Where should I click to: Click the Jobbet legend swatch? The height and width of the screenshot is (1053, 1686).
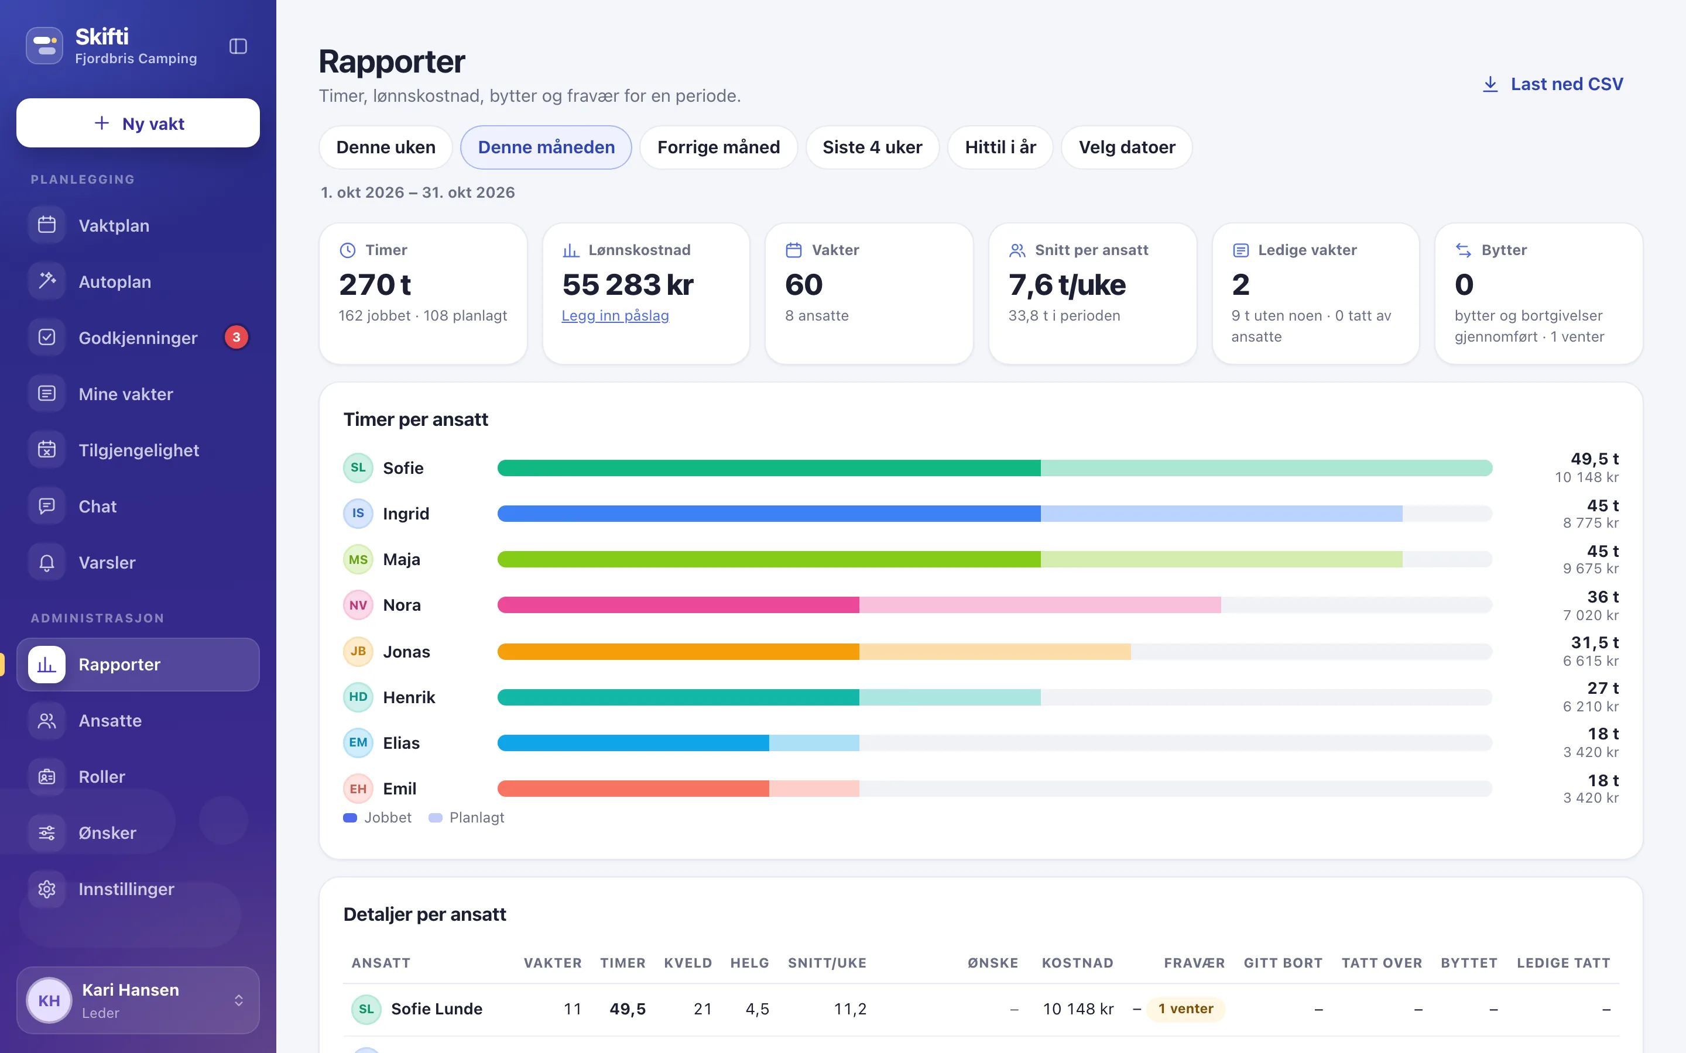tap(349, 818)
